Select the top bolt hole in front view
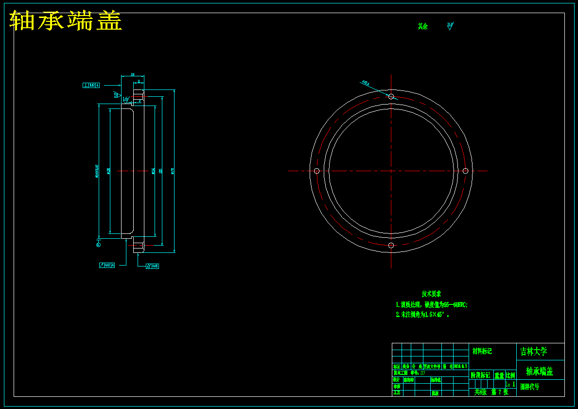Viewport: 578px width, 409px height. (x=391, y=97)
